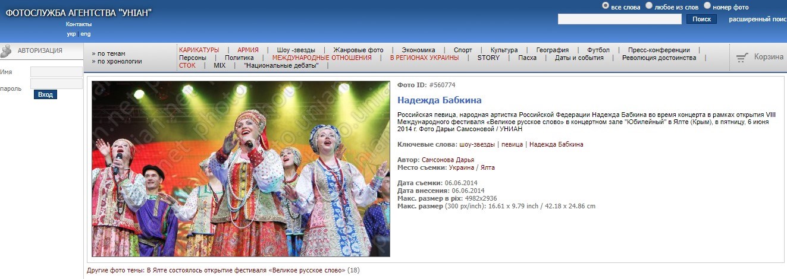This screenshot has height=279, width=787.
Task: Open the Революция достоинства section
Action: 659,58
